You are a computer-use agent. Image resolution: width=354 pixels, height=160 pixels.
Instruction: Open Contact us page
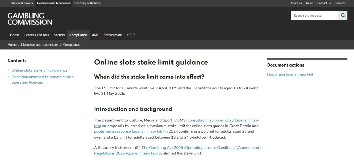coord(324,3)
